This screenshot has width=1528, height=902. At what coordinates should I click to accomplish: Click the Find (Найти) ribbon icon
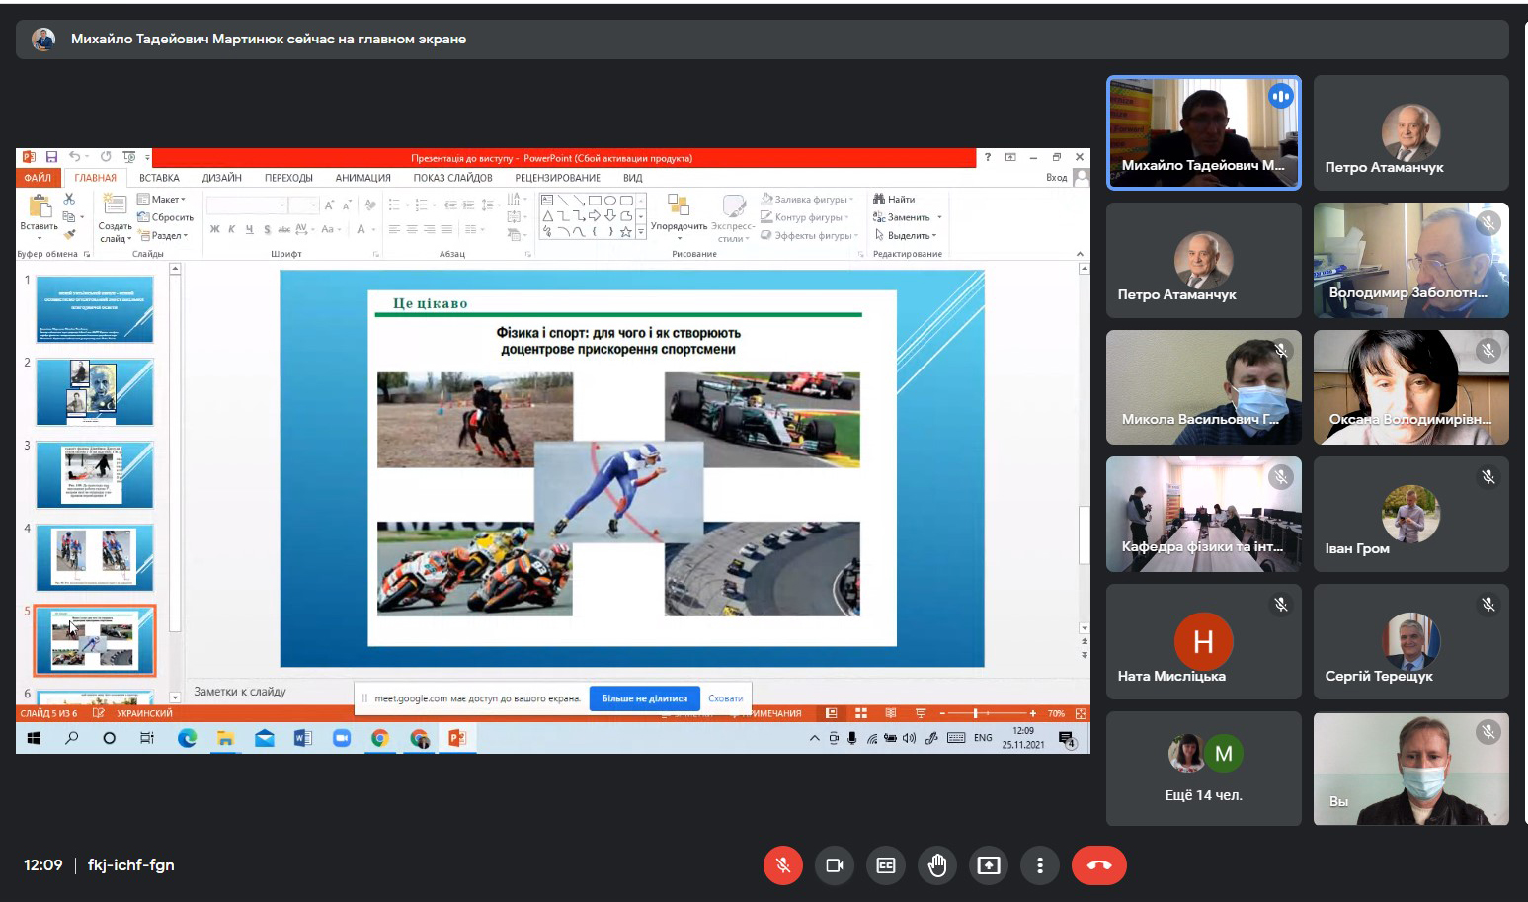tap(894, 199)
